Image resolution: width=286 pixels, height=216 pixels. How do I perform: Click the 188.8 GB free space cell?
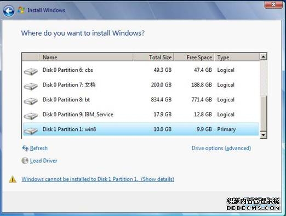tap(202, 85)
